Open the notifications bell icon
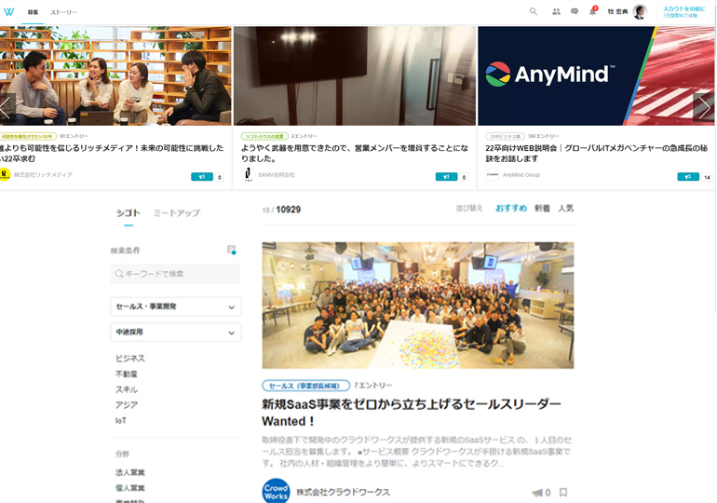The height and width of the screenshot is (503, 717). (592, 11)
